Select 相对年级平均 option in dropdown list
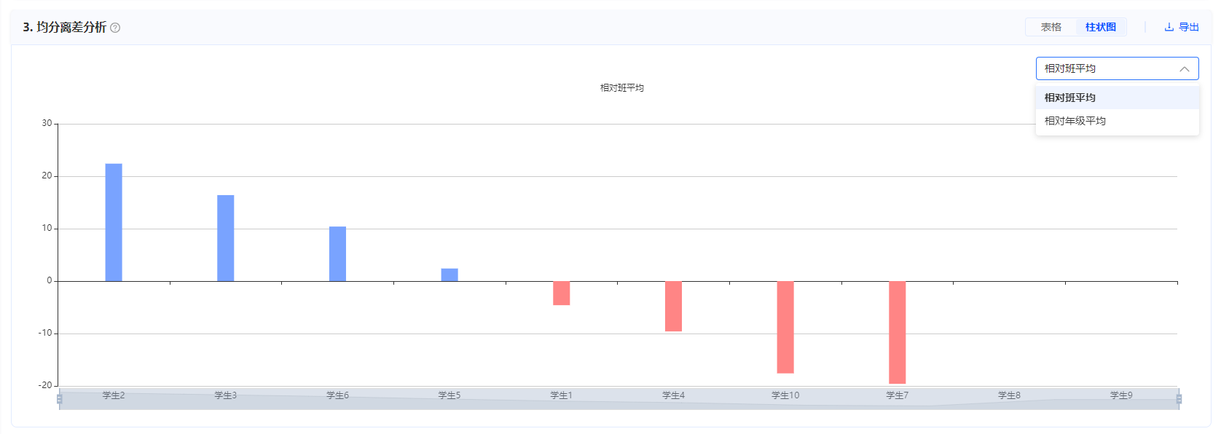Image resolution: width=1221 pixels, height=434 pixels. point(1117,121)
